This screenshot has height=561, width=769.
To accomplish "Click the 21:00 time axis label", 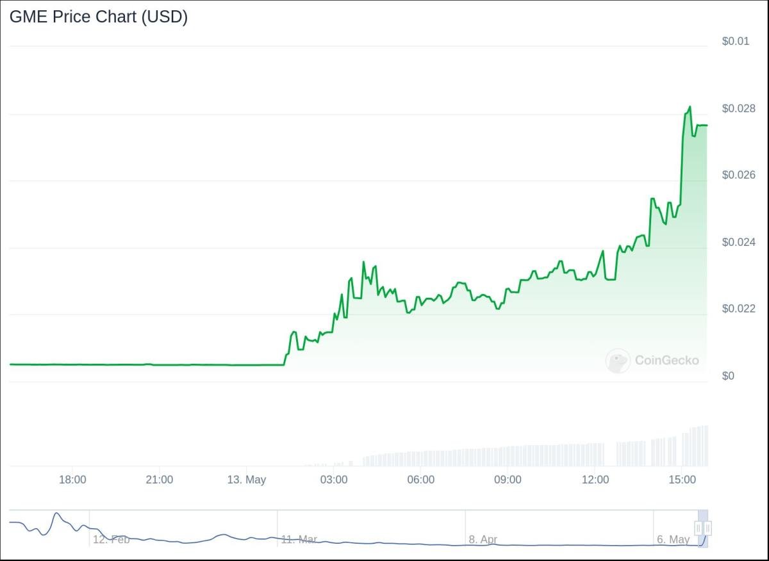I will click(x=159, y=480).
